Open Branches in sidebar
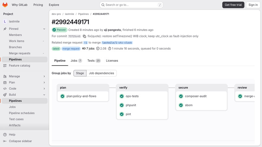The height and width of the screenshot is (147, 262). [x=25, y=47]
